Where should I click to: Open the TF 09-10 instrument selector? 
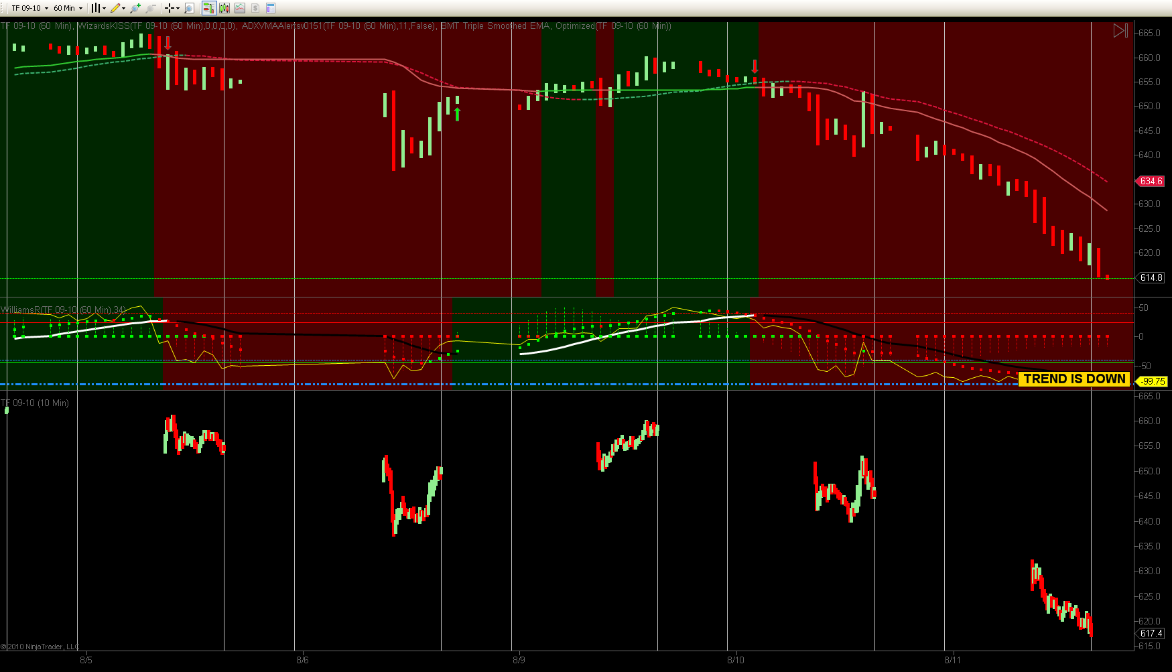pyautogui.click(x=29, y=8)
